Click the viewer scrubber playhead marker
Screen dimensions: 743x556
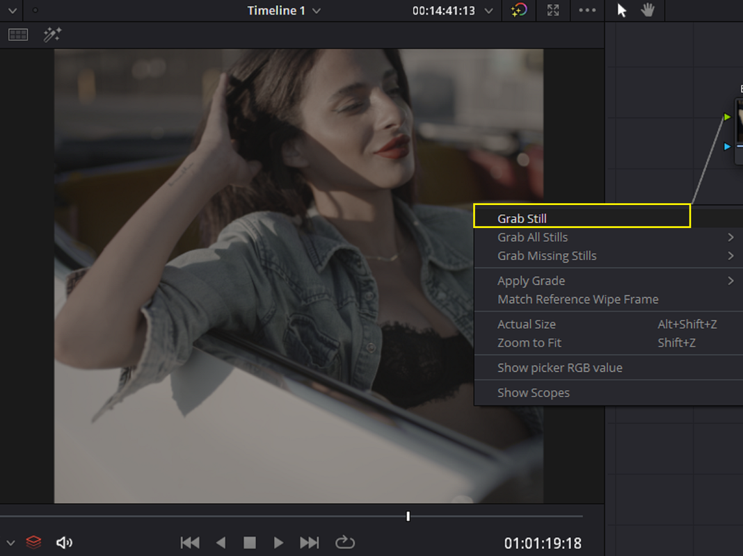coord(408,516)
